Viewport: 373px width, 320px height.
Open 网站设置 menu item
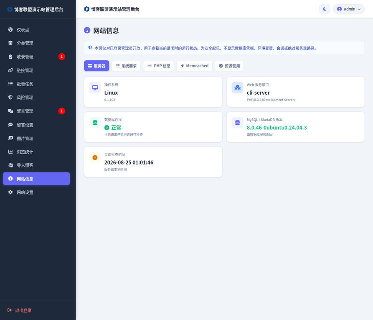pyautogui.click(x=36, y=192)
